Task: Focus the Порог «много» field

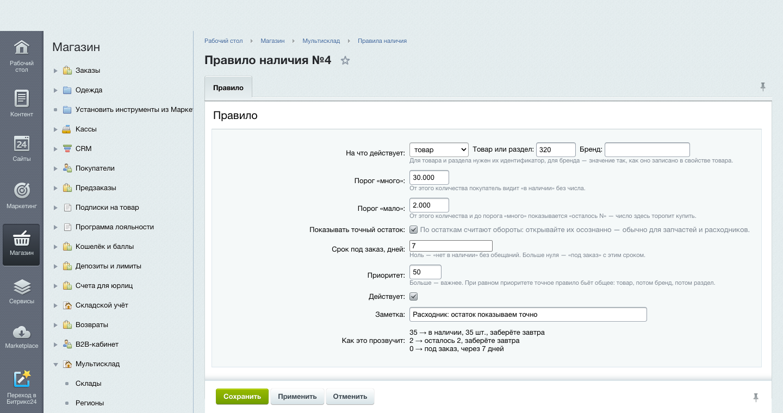Action: 429,178
